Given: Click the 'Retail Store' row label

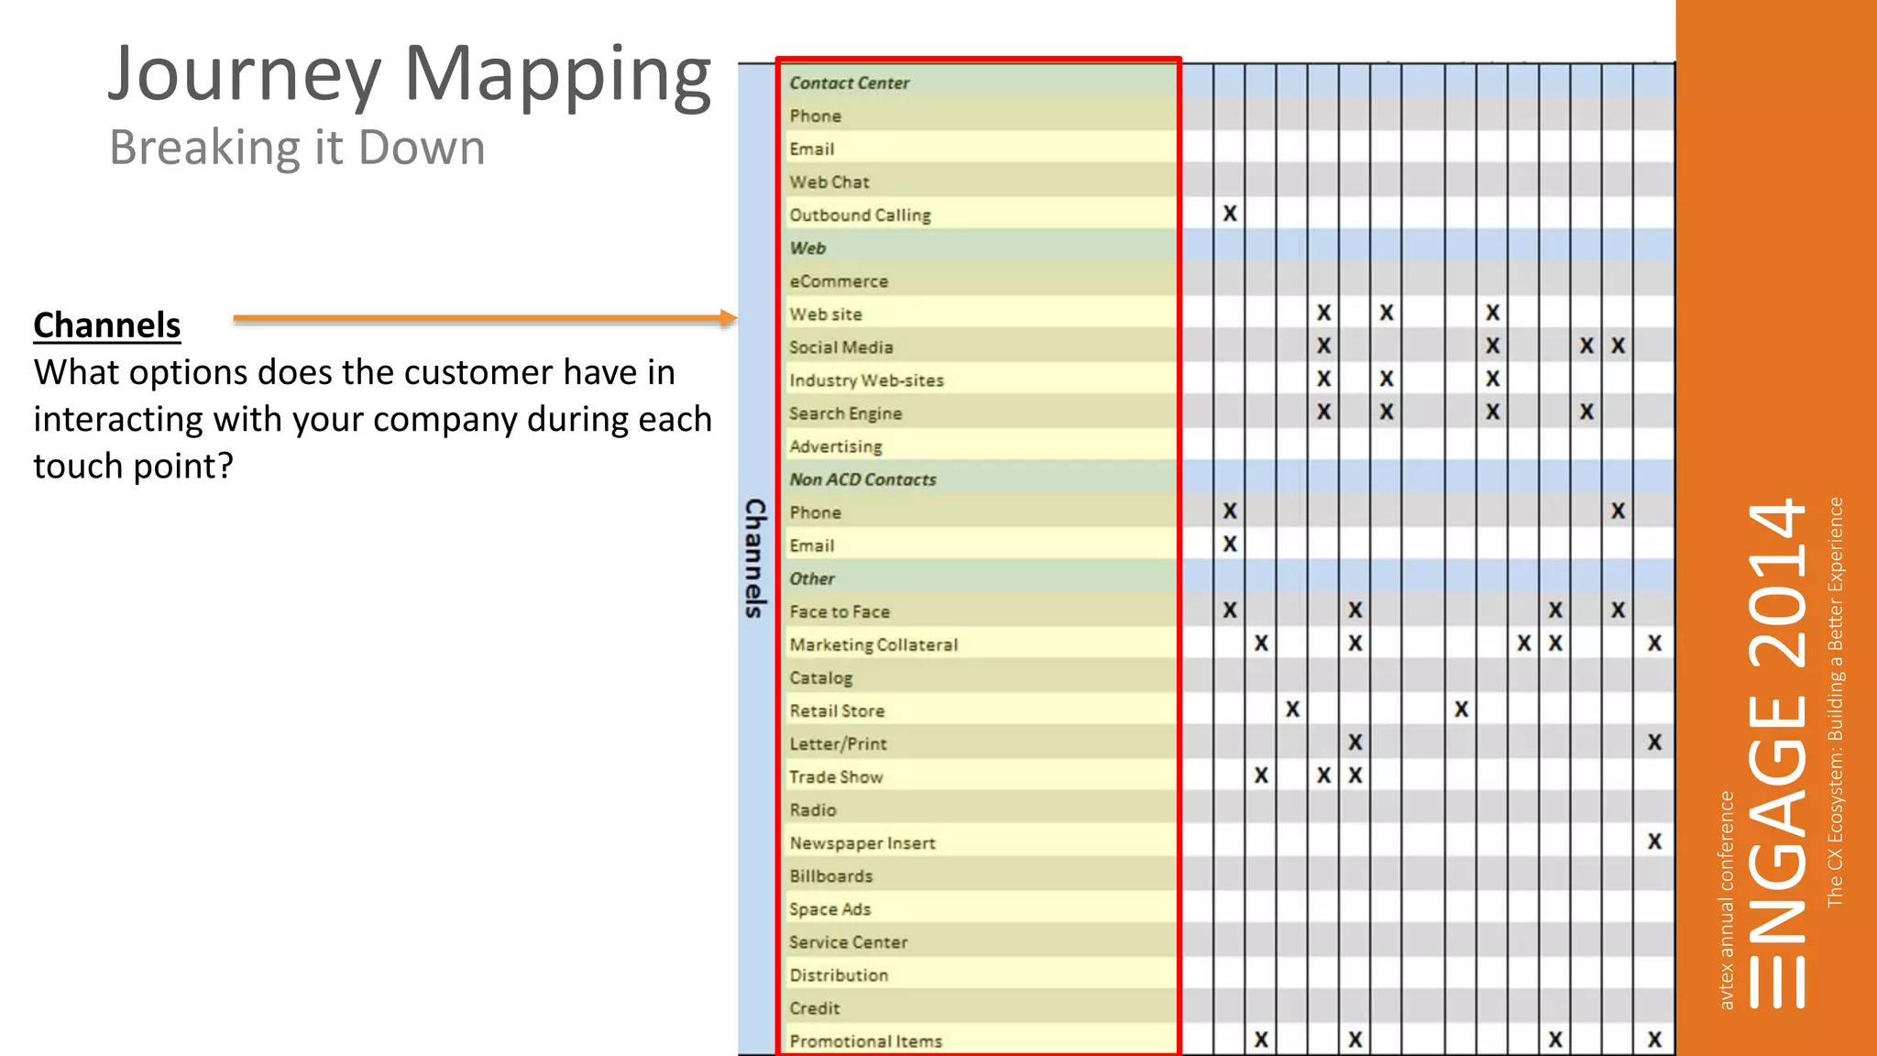Looking at the screenshot, I should (x=837, y=710).
